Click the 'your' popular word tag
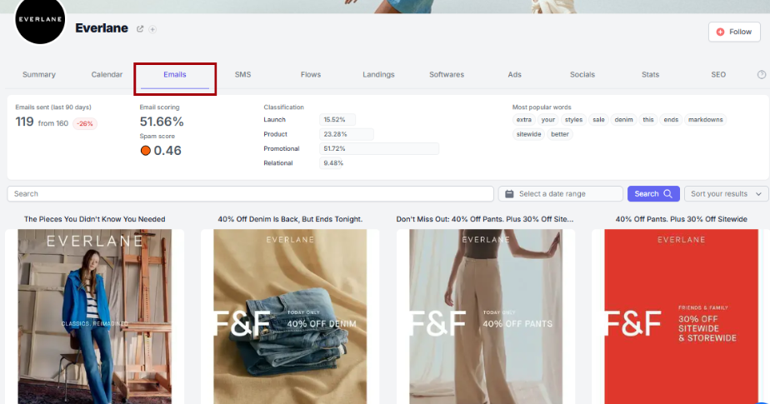This screenshot has height=404, width=770. point(548,120)
